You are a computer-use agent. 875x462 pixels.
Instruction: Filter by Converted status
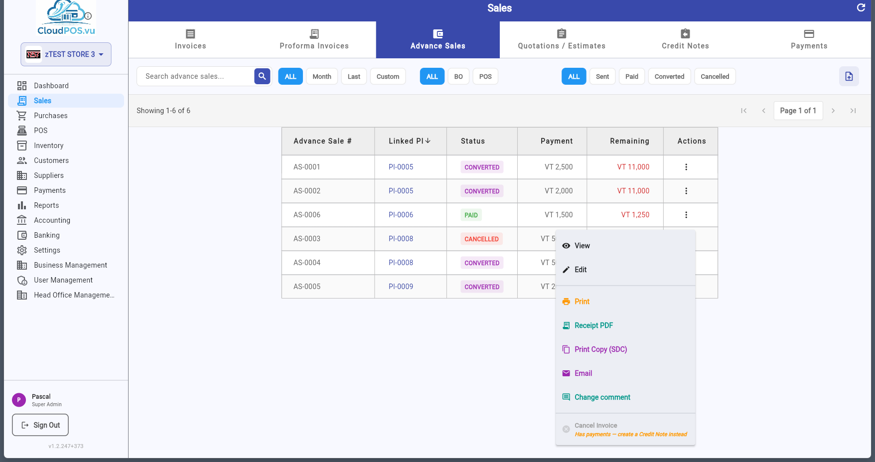(x=669, y=76)
